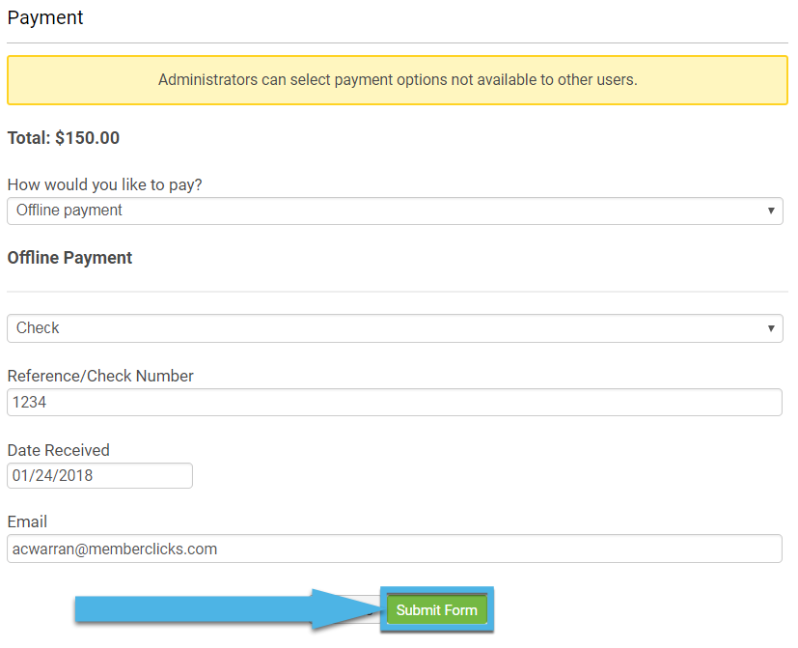The width and height of the screenshot is (798, 648).
Task: Click the green Submit Form button
Action: (437, 609)
